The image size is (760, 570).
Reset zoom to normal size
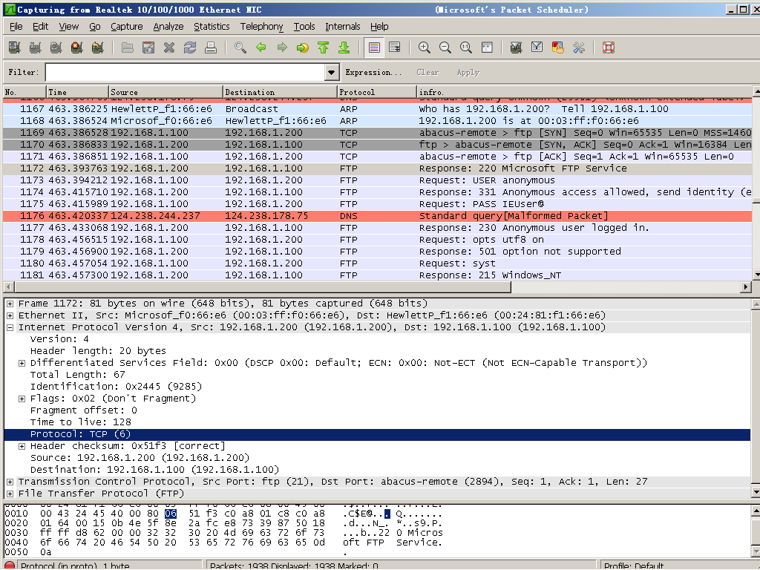click(466, 47)
